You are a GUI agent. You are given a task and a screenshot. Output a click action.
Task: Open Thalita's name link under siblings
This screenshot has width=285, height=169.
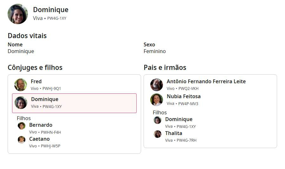[x=173, y=133]
